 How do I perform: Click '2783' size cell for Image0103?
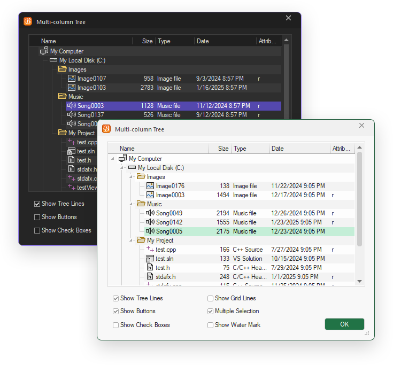point(147,88)
